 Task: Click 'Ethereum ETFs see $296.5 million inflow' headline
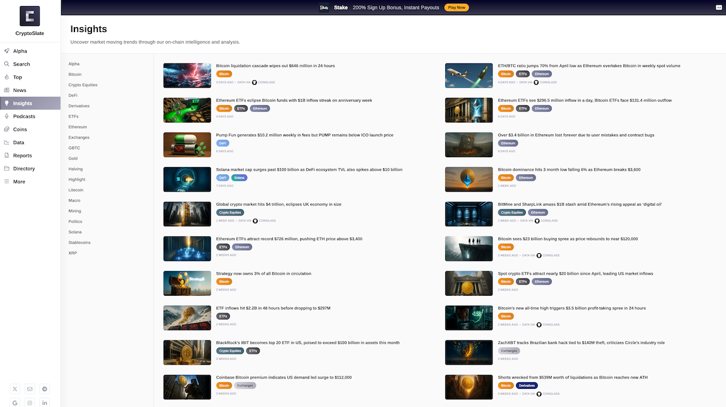(586, 100)
